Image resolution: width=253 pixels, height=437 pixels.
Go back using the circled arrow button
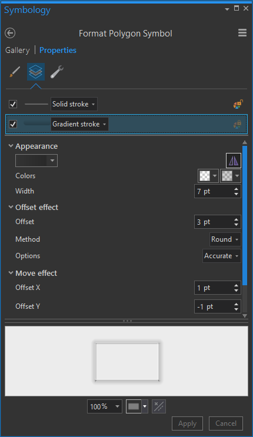pyautogui.click(x=10, y=33)
